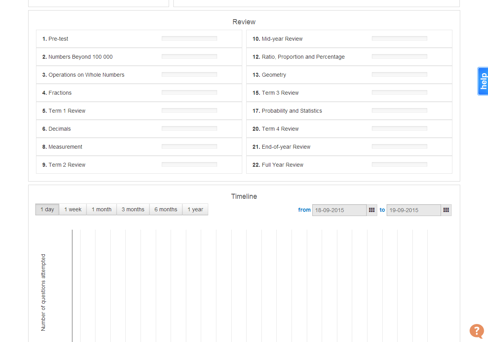The width and height of the screenshot is (488, 342).
Task: Click the 'from' date field 18-09-2015
Action: [339, 210]
